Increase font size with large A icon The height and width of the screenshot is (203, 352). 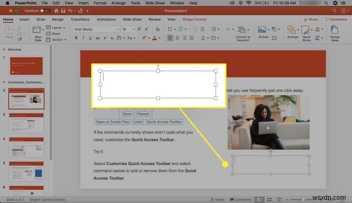[139, 29]
